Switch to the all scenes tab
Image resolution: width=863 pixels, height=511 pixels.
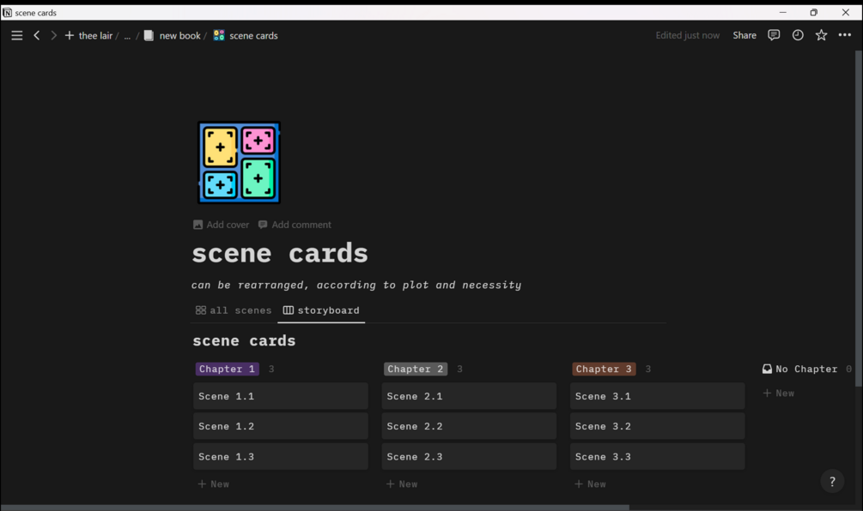click(x=234, y=310)
